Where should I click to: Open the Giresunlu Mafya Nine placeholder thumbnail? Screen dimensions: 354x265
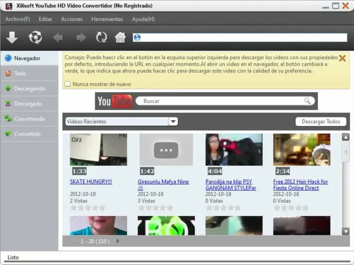click(x=166, y=150)
